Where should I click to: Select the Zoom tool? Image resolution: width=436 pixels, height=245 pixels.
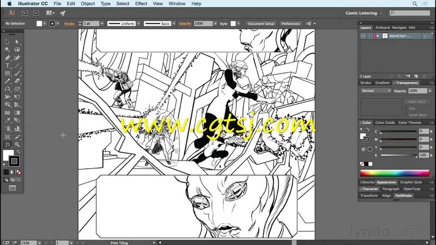pyautogui.click(x=17, y=144)
